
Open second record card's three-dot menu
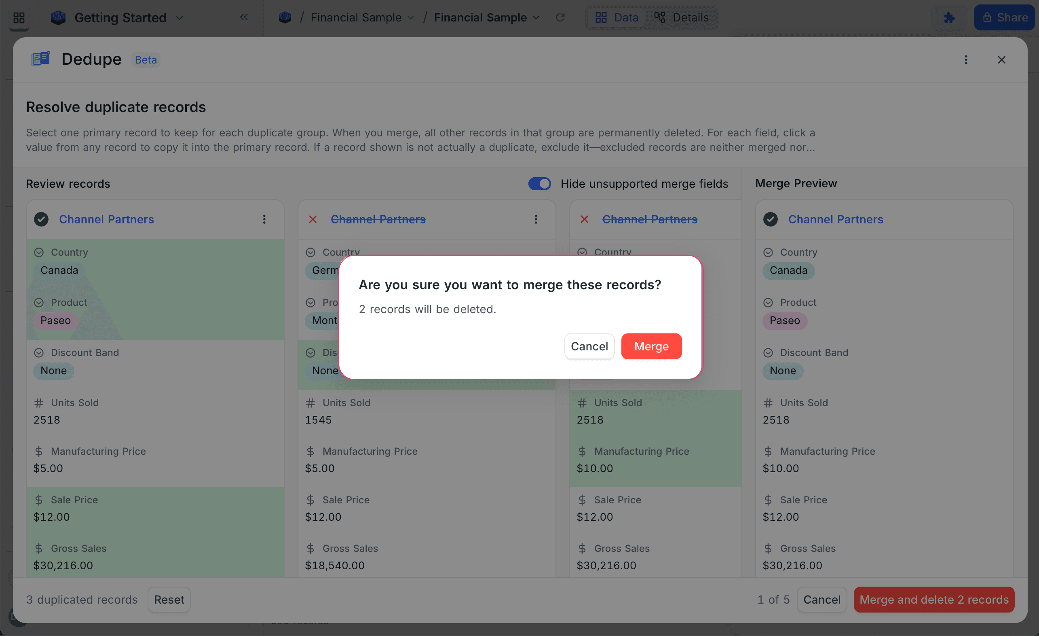536,219
